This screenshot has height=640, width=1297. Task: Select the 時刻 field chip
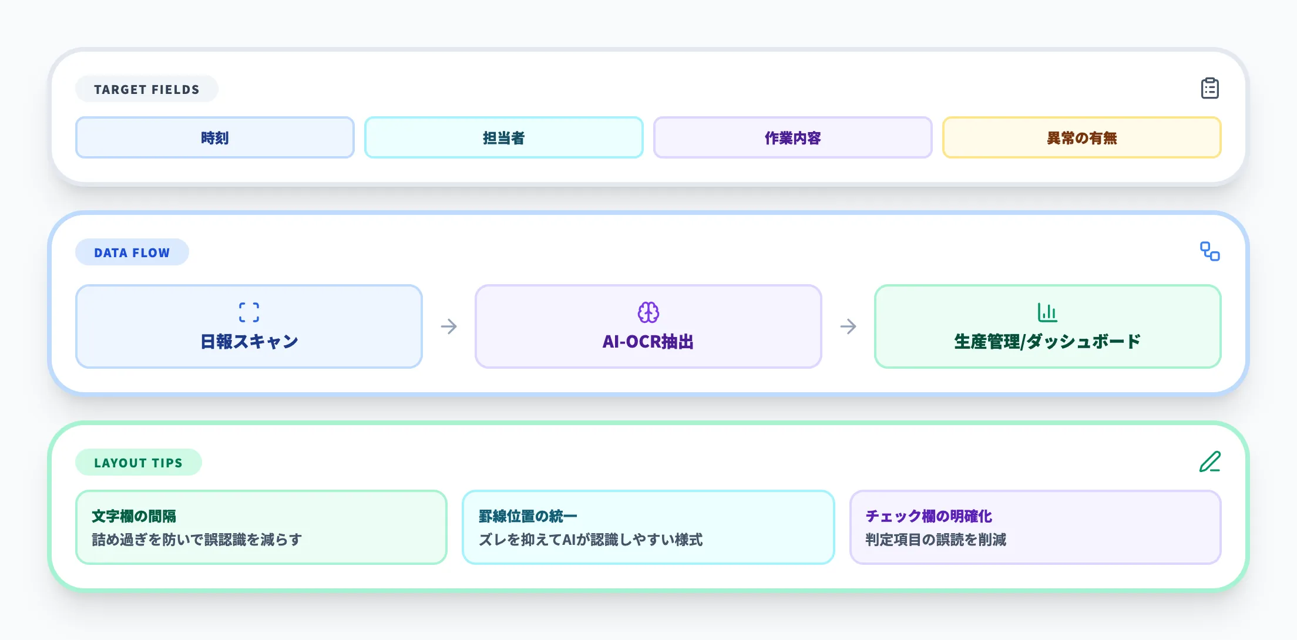[x=215, y=138]
